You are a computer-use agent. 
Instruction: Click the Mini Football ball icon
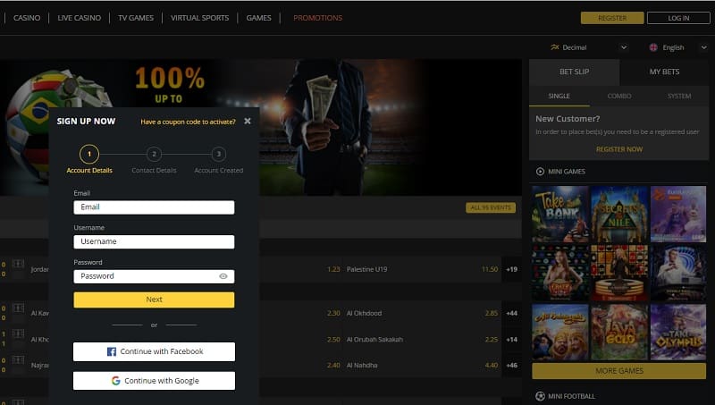[540, 396]
